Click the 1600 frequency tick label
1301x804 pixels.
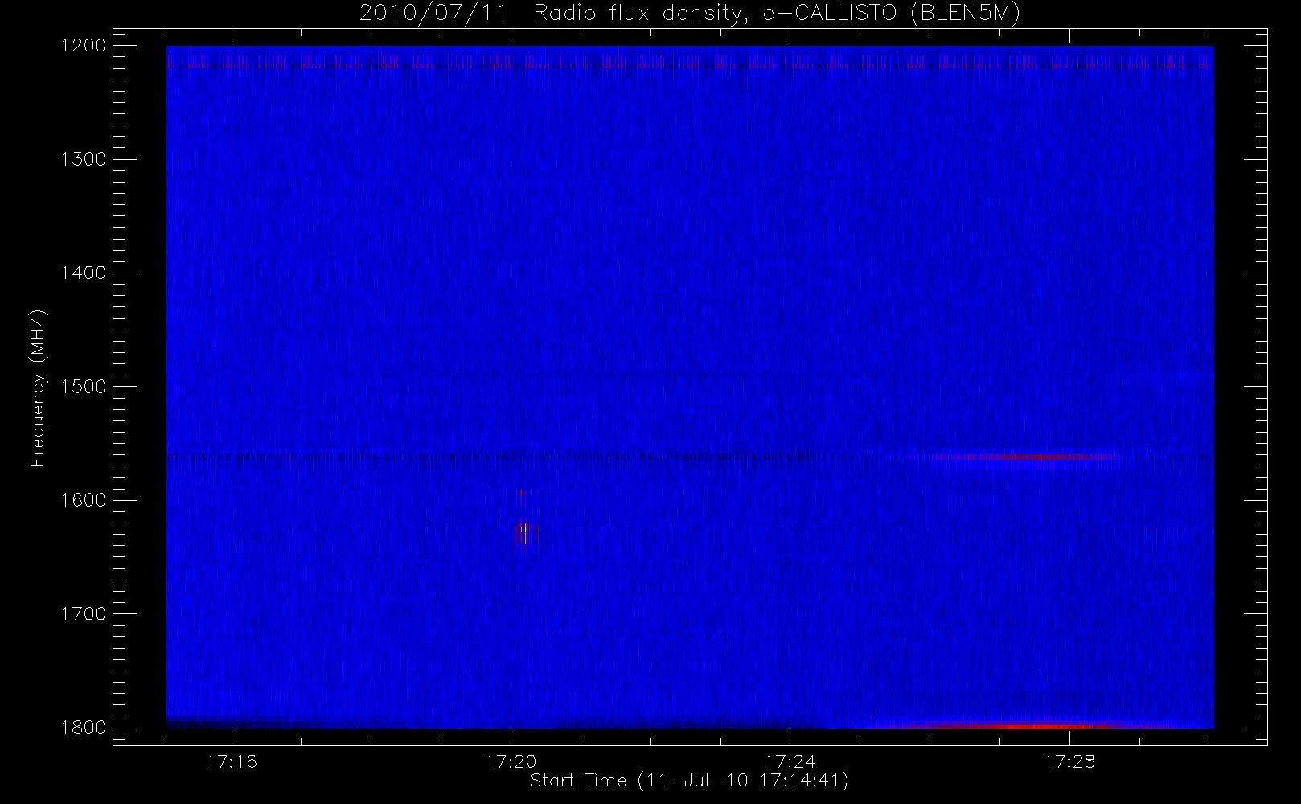(x=84, y=499)
